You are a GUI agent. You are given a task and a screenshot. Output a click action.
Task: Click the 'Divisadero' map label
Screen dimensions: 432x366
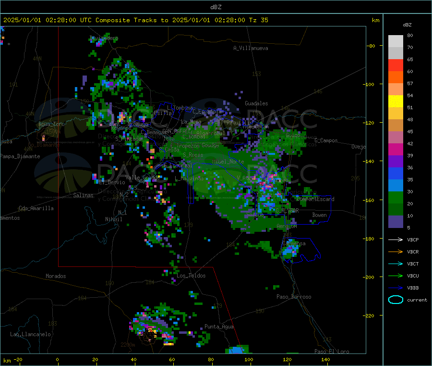point(104,38)
